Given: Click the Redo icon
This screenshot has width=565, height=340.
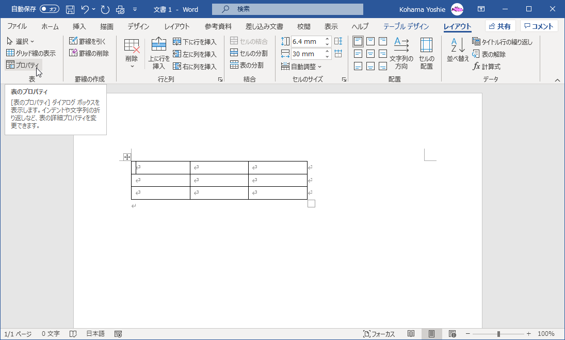Looking at the screenshot, I should [105, 9].
